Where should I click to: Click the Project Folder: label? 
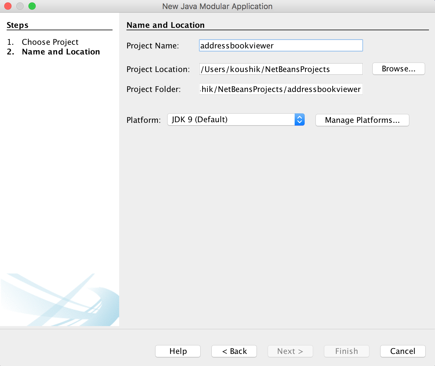click(154, 89)
